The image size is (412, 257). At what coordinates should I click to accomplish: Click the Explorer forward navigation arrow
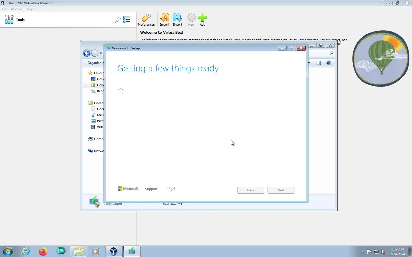(95, 53)
